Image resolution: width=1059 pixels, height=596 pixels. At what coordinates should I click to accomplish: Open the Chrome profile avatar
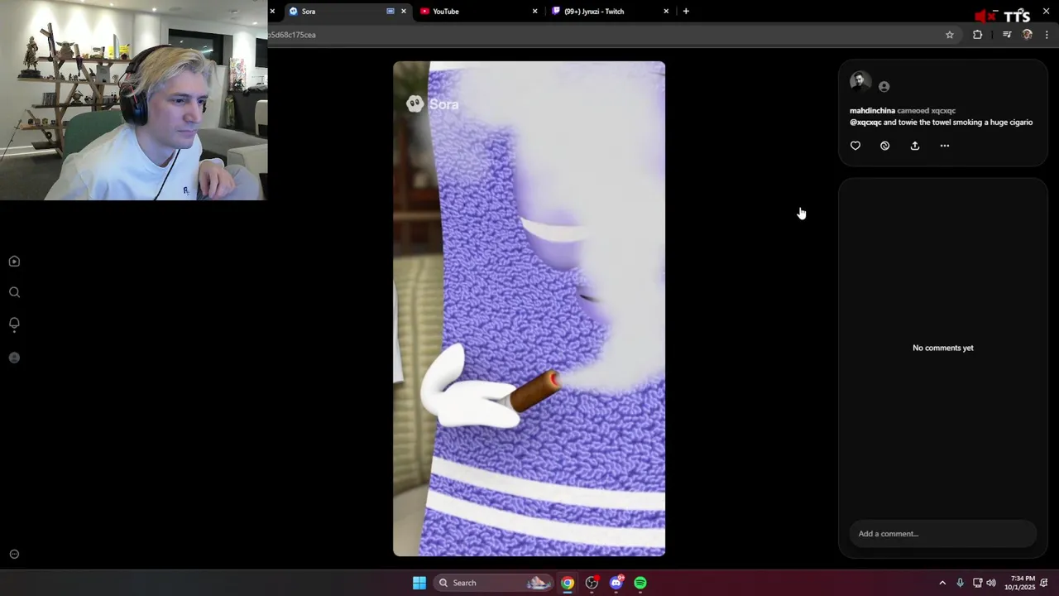click(x=1028, y=35)
